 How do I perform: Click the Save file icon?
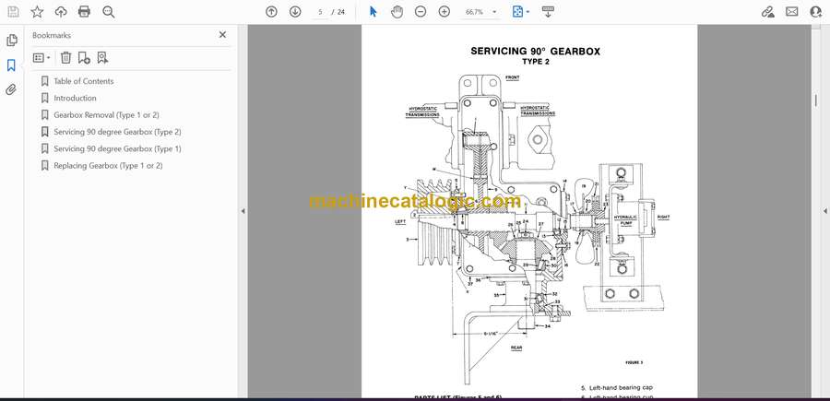tap(13, 12)
